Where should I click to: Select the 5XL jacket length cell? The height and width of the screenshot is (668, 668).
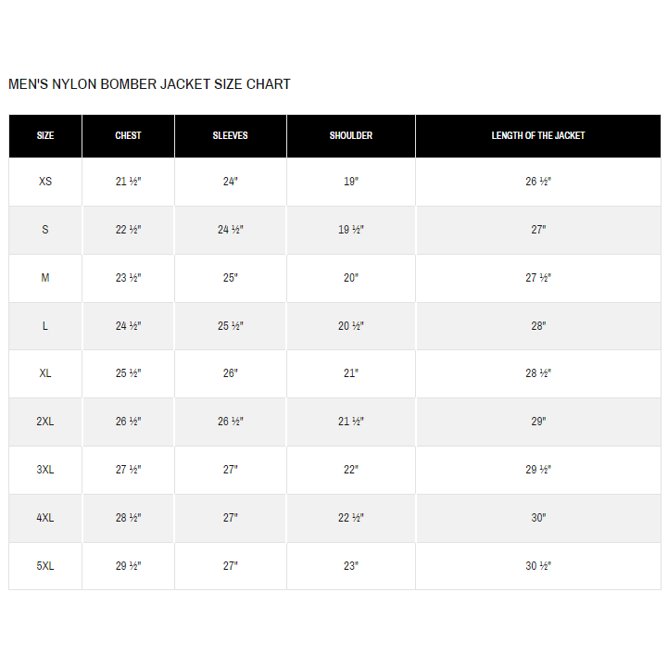click(538, 566)
